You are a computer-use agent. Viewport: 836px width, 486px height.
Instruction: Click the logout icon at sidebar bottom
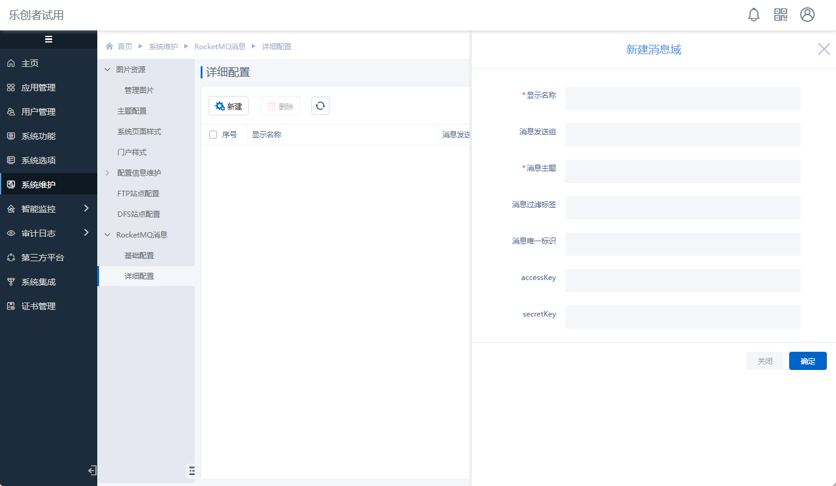click(92, 470)
